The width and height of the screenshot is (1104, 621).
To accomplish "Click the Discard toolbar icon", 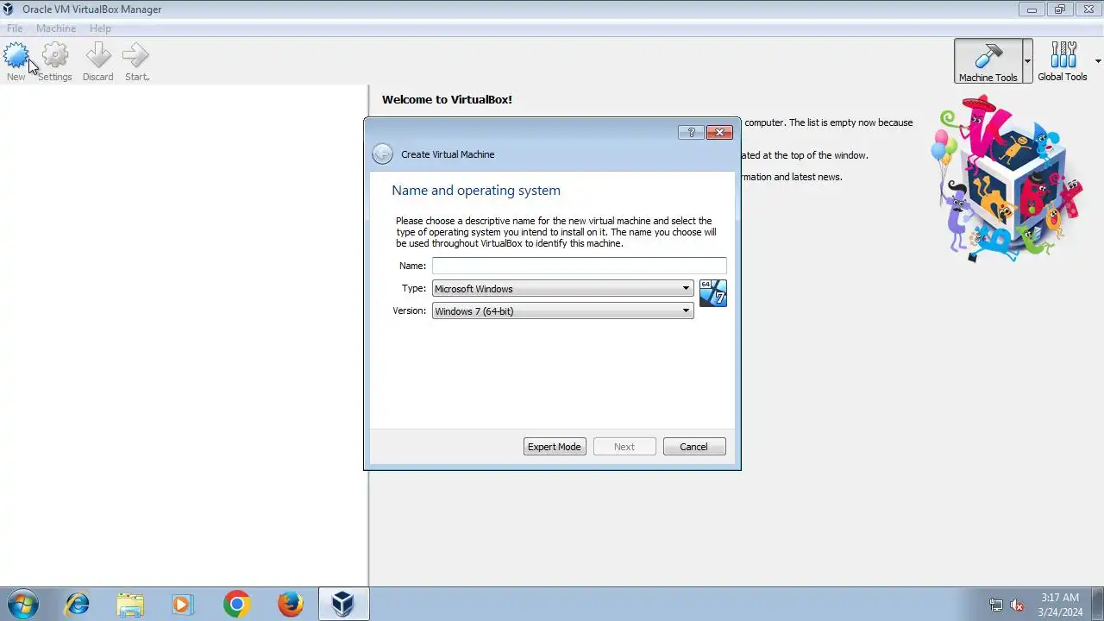I will (x=98, y=62).
